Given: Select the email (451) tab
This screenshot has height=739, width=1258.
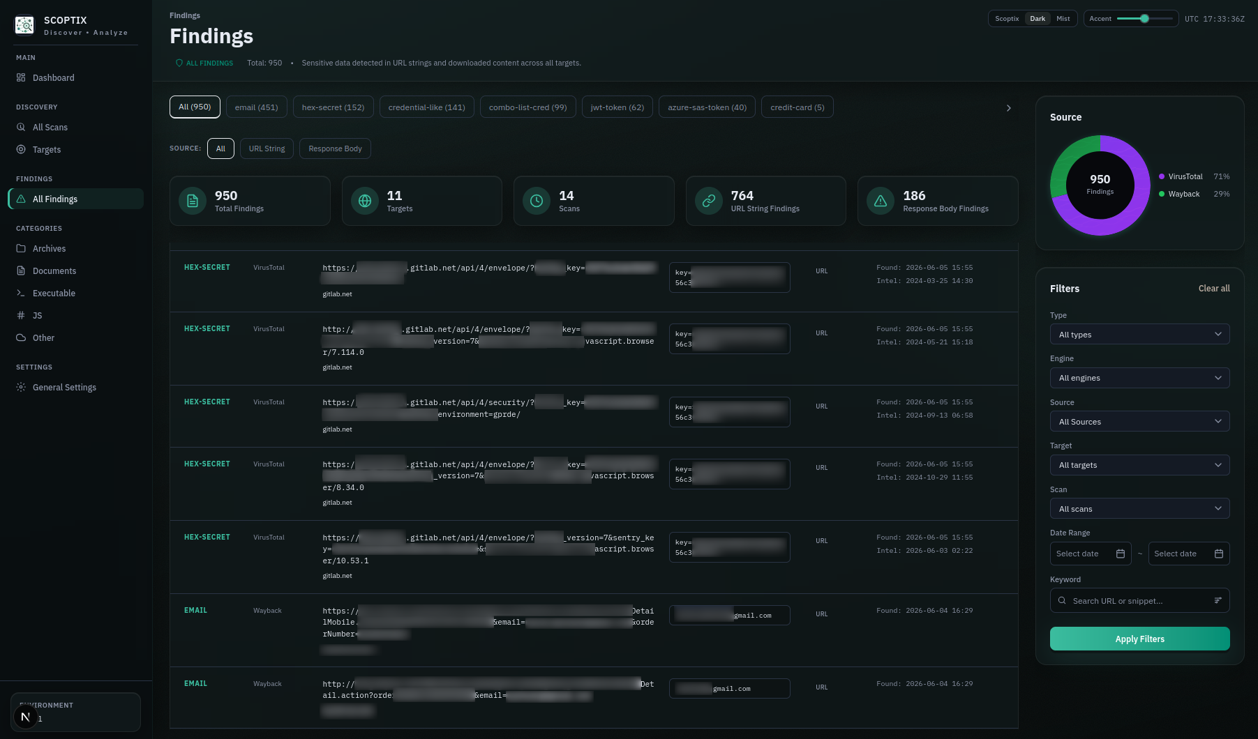Looking at the screenshot, I should tap(256, 107).
